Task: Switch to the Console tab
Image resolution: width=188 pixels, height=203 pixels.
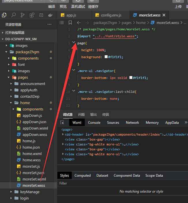Action: point(94,123)
